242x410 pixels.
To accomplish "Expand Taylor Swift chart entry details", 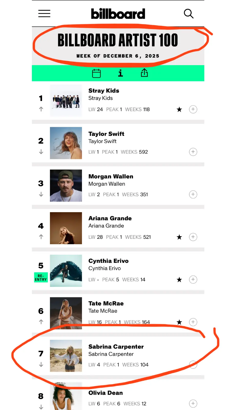I will (193, 152).
